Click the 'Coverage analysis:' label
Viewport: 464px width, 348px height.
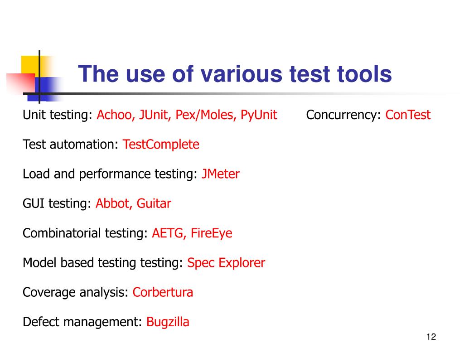coord(76,293)
